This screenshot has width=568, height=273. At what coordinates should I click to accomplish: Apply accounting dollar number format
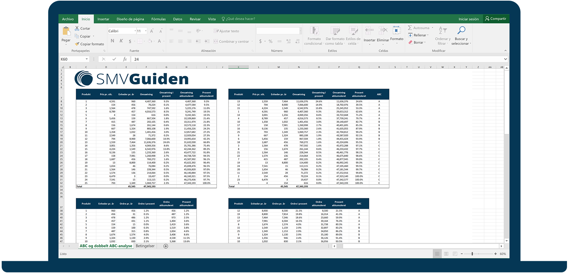pyautogui.click(x=260, y=41)
